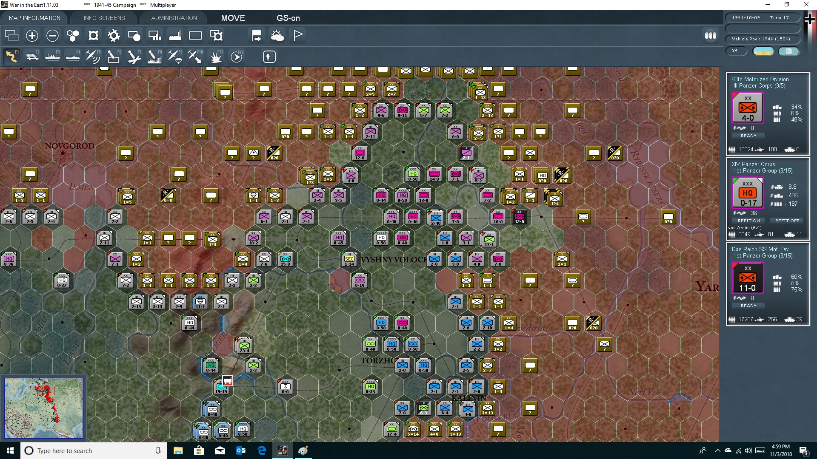
Task: Select Naval transport mode F3
Action: point(52,57)
